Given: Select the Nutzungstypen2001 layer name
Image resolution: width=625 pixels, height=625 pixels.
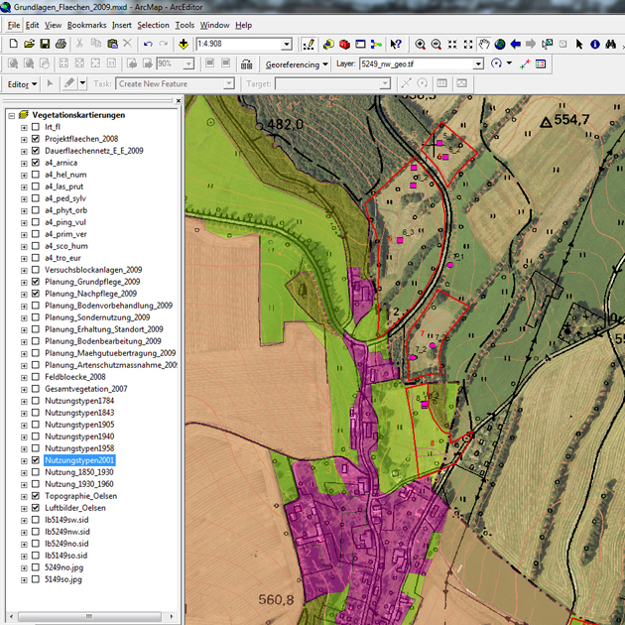Looking at the screenshot, I should pyautogui.click(x=79, y=460).
